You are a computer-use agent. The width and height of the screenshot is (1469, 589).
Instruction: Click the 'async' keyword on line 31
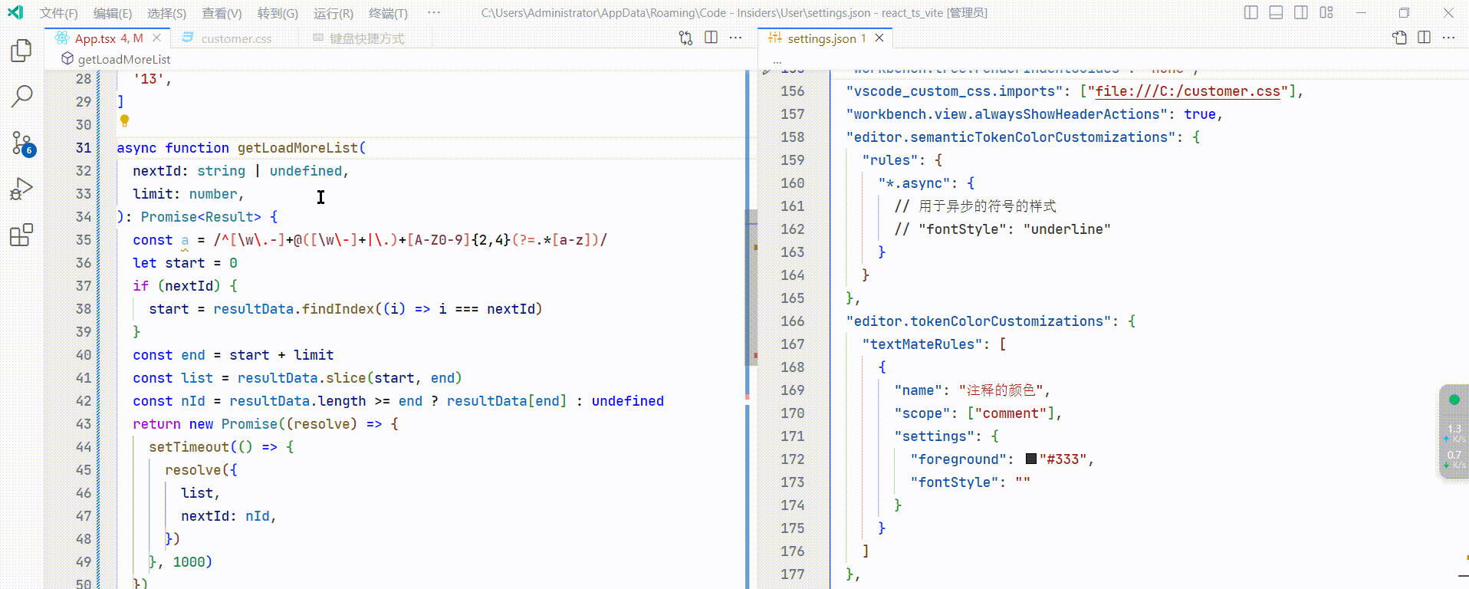136,148
